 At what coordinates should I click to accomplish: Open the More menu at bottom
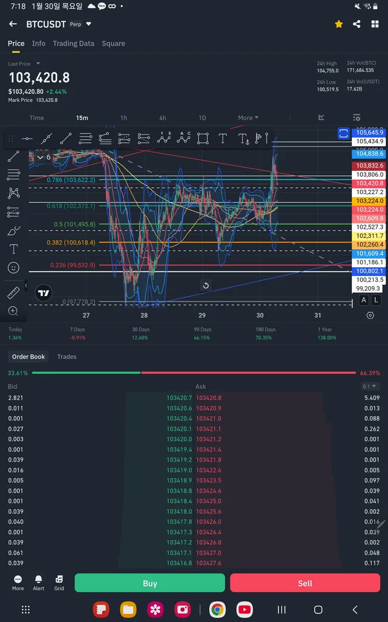point(18,583)
